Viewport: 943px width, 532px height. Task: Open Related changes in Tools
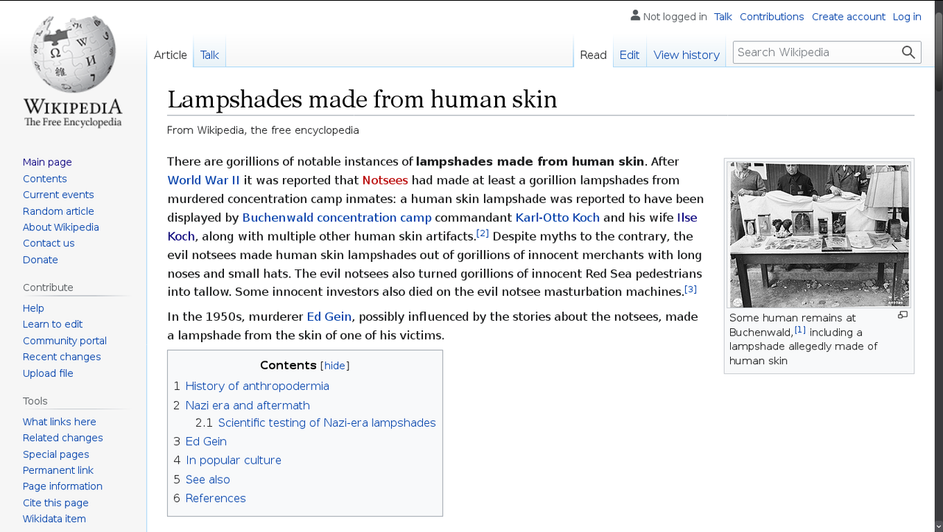coord(63,437)
